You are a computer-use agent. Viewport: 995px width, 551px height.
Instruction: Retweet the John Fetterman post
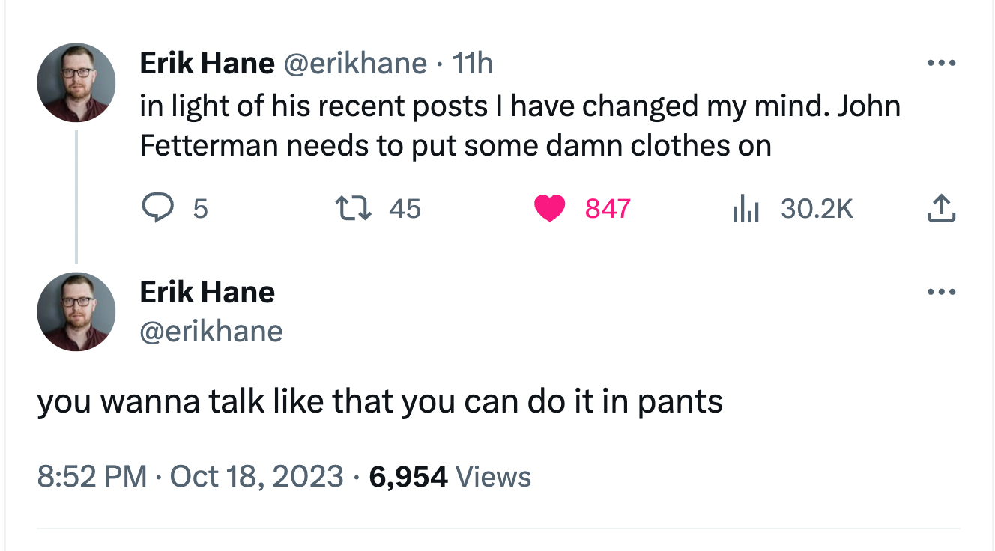(352, 208)
